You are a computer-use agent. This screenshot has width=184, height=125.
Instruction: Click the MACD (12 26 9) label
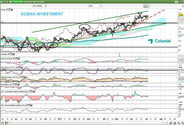coord(7,59)
